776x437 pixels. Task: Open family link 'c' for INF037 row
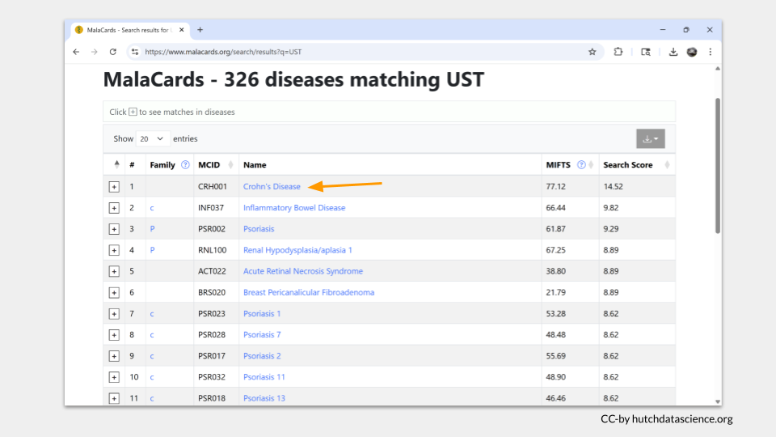152,208
